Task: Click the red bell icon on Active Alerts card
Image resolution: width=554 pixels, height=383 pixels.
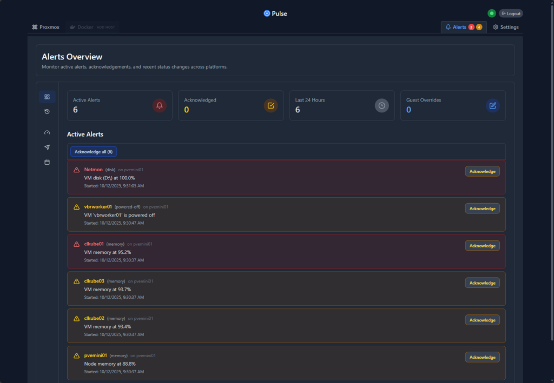Action: [159, 105]
